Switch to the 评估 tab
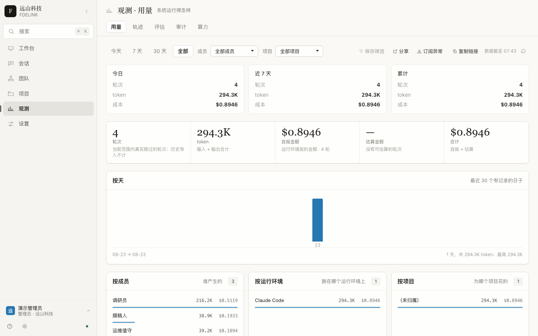Screen dimensions: 538x336 coord(160,27)
